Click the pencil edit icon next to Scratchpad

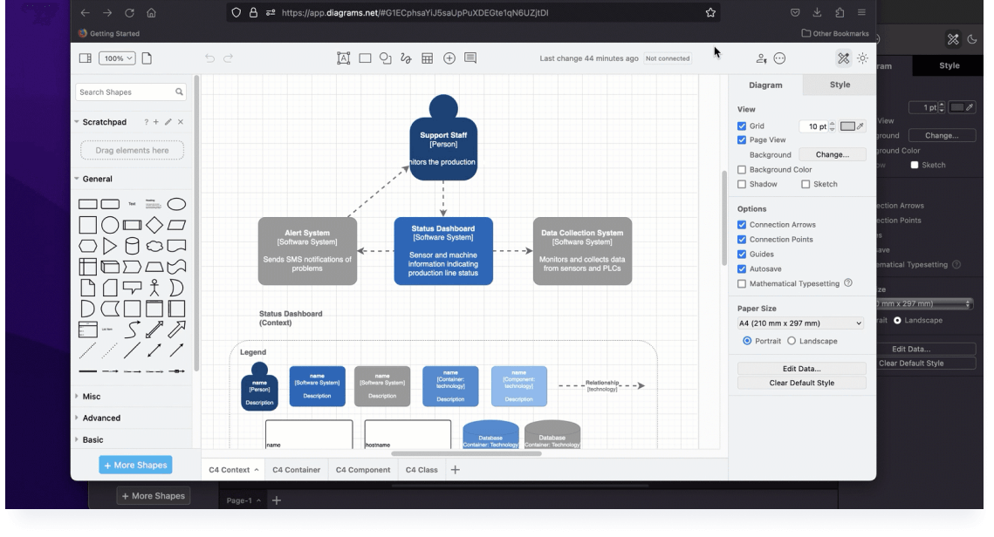[x=168, y=122]
